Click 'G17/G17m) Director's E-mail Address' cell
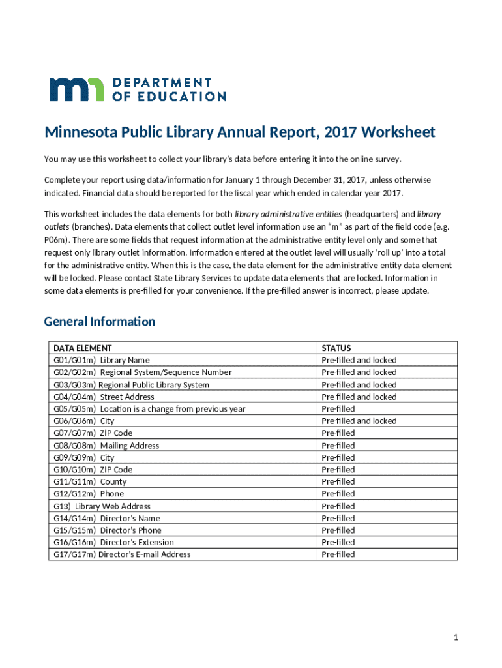 122,554
